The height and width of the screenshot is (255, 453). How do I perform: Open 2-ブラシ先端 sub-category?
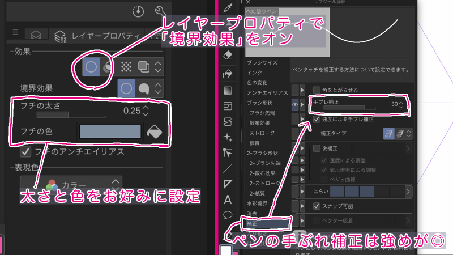265,163
